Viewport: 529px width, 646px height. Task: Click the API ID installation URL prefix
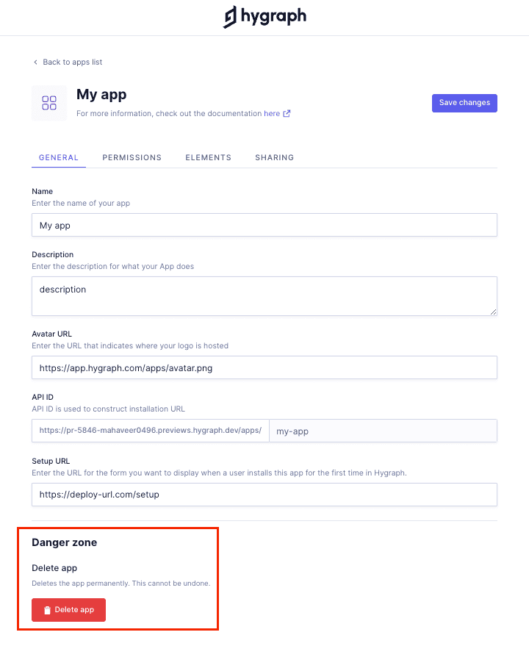[x=151, y=431]
